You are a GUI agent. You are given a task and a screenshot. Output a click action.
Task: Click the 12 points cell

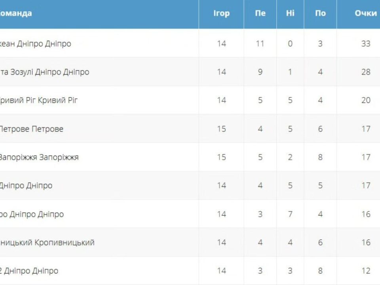click(x=365, y=271)
